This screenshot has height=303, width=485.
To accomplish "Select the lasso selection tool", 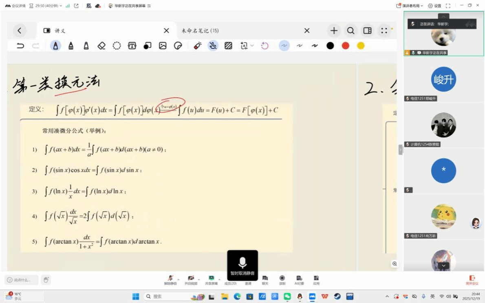I will pyautogui.click(x=117, y=46).
